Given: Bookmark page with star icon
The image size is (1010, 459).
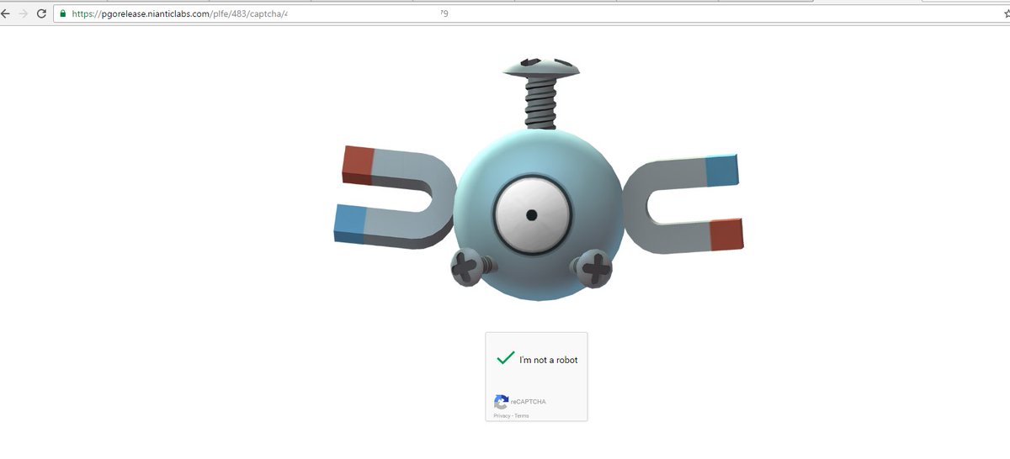Looking at the screenshot, I should tap(1007, 13).
